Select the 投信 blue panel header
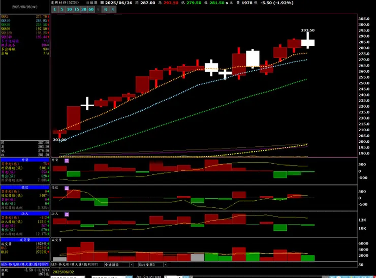376x278 pixels. click(25, 188)
